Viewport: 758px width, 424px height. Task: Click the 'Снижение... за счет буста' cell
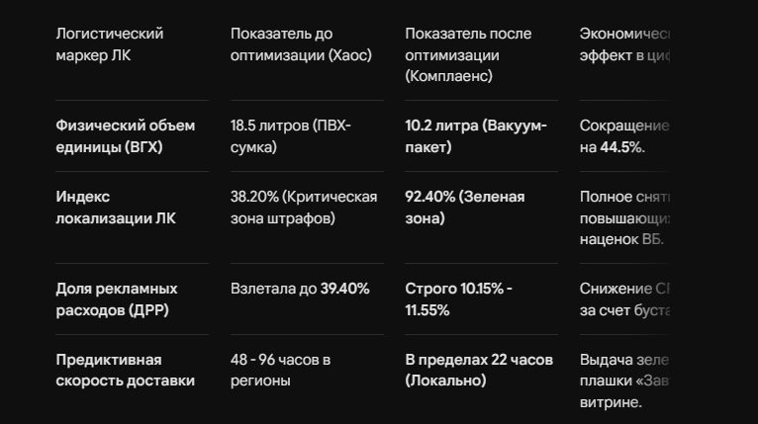[x=624, y=299]
